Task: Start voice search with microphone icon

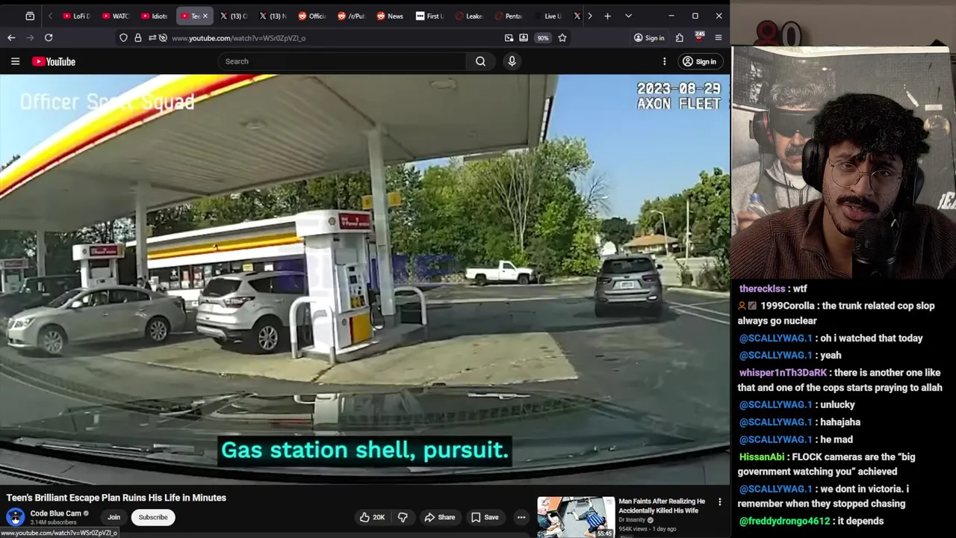Action: (x=512, y=61)
